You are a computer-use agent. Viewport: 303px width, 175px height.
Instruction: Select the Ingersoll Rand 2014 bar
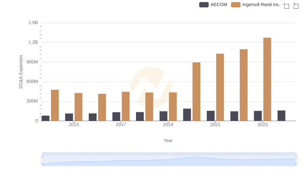55,105
